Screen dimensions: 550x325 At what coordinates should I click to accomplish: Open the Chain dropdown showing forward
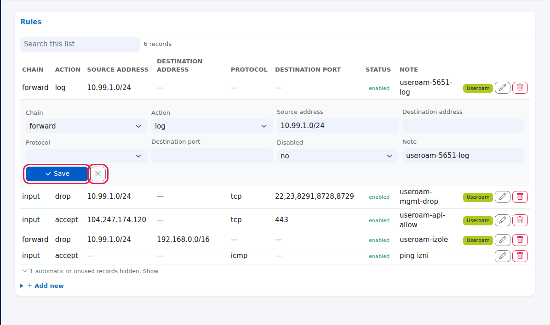click(x=86, y=126)
